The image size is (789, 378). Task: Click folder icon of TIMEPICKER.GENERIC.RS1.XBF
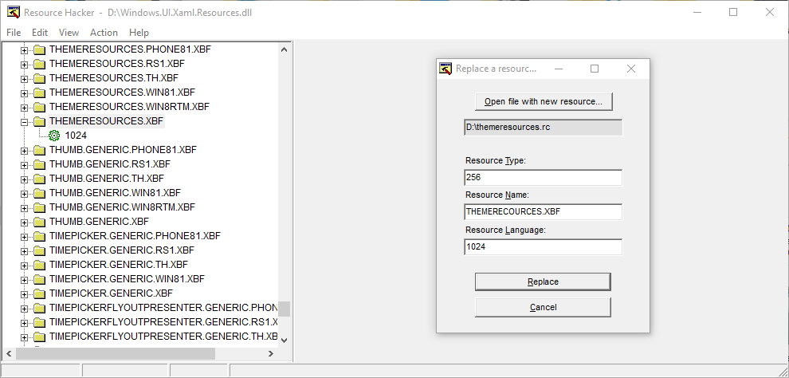pos(39,250)
